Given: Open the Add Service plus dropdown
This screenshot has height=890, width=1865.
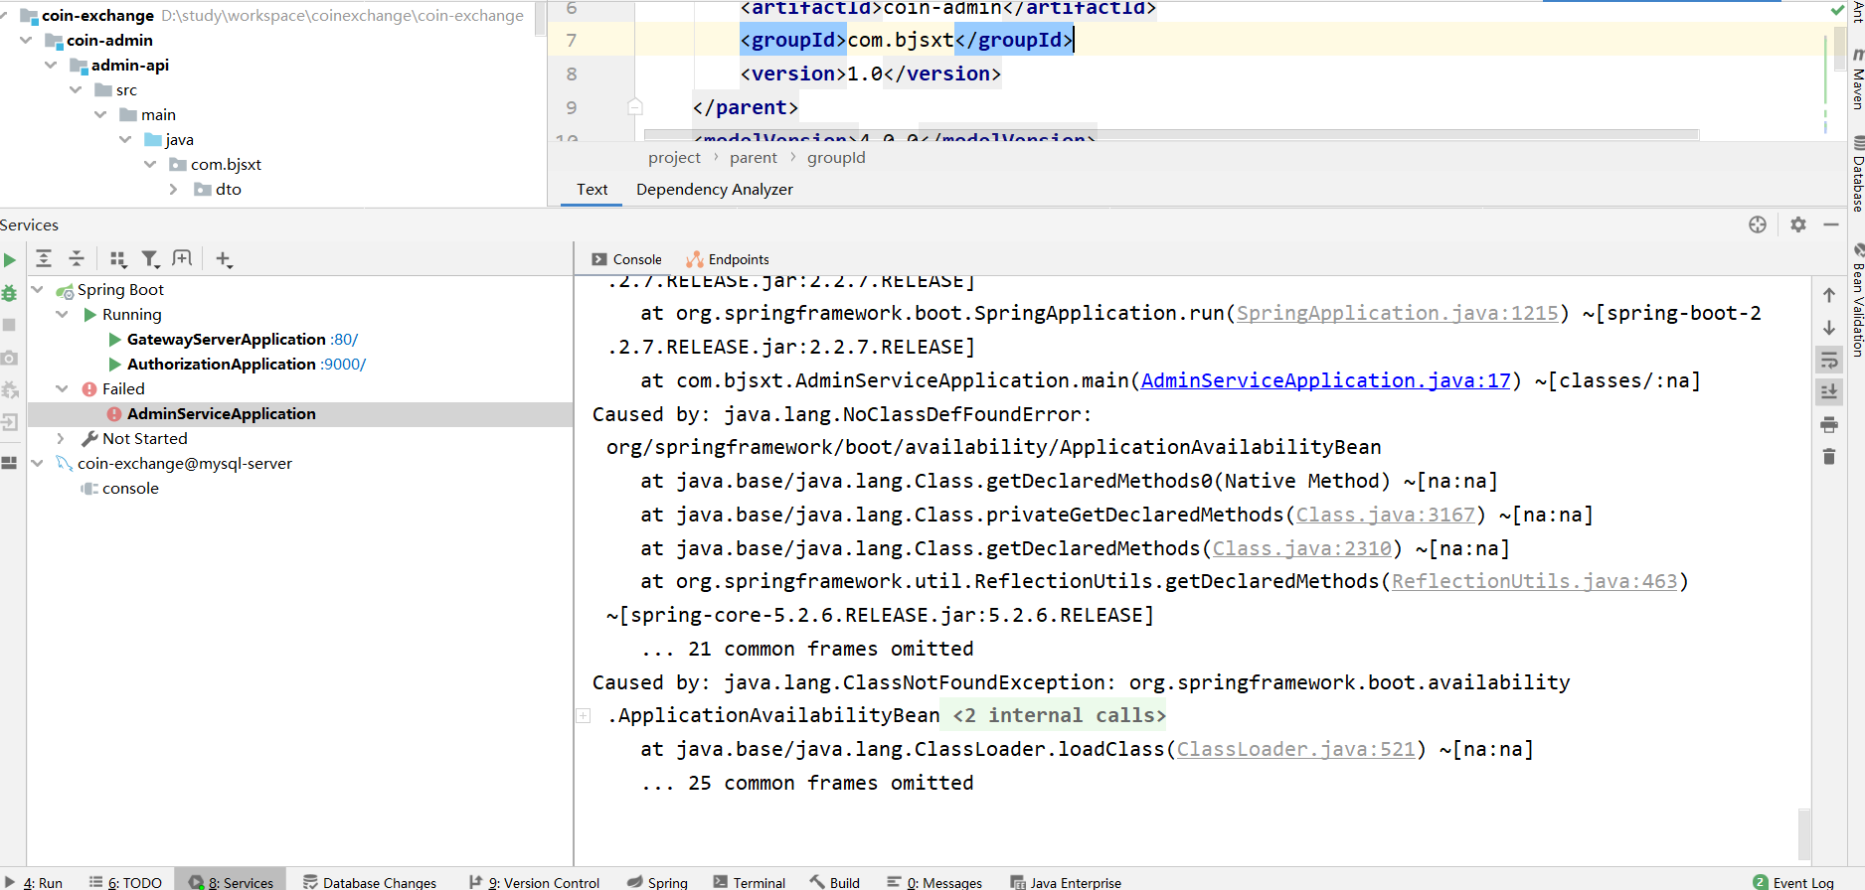Looking at the screenshot, I should (224, 259).
